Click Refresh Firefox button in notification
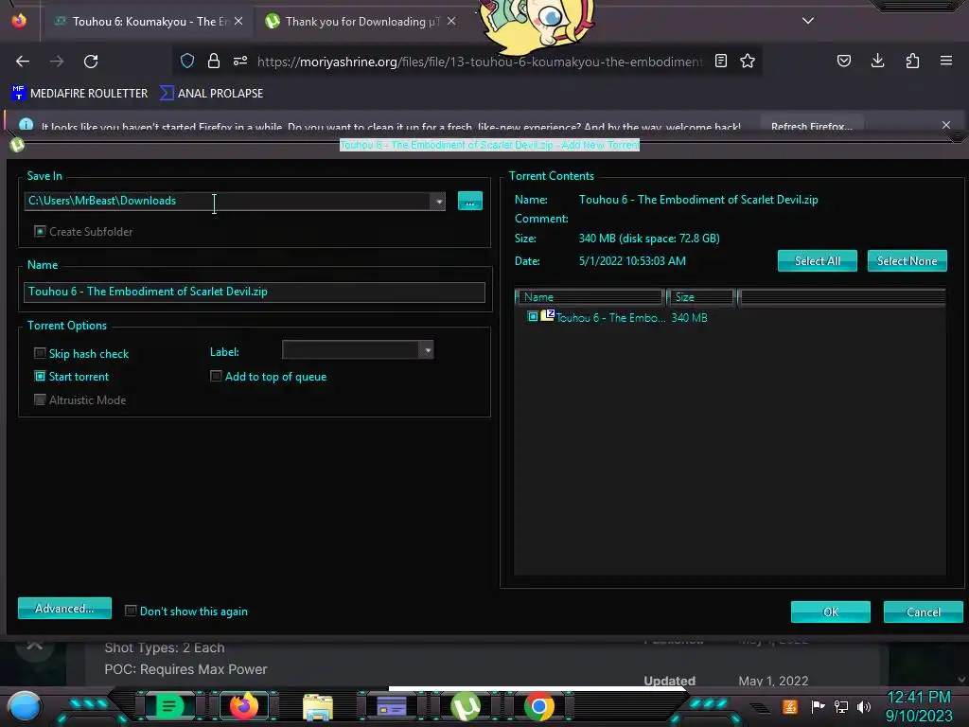This screenshot has height=727, width=969. point(811,126)
